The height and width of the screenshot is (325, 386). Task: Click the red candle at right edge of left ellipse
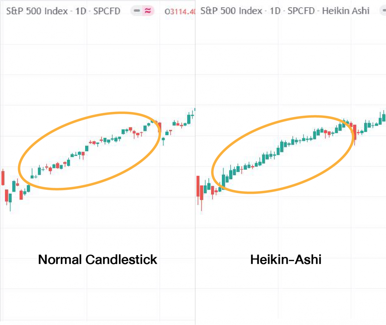[160, 127]
